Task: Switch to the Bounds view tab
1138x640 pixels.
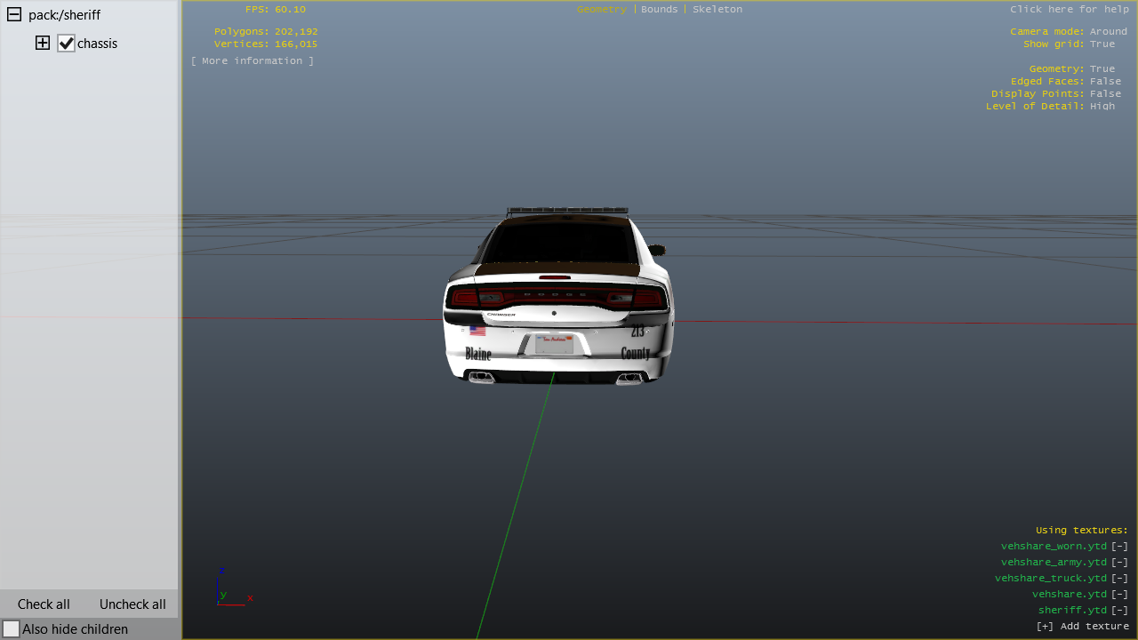Action: (x=659, y=9)
